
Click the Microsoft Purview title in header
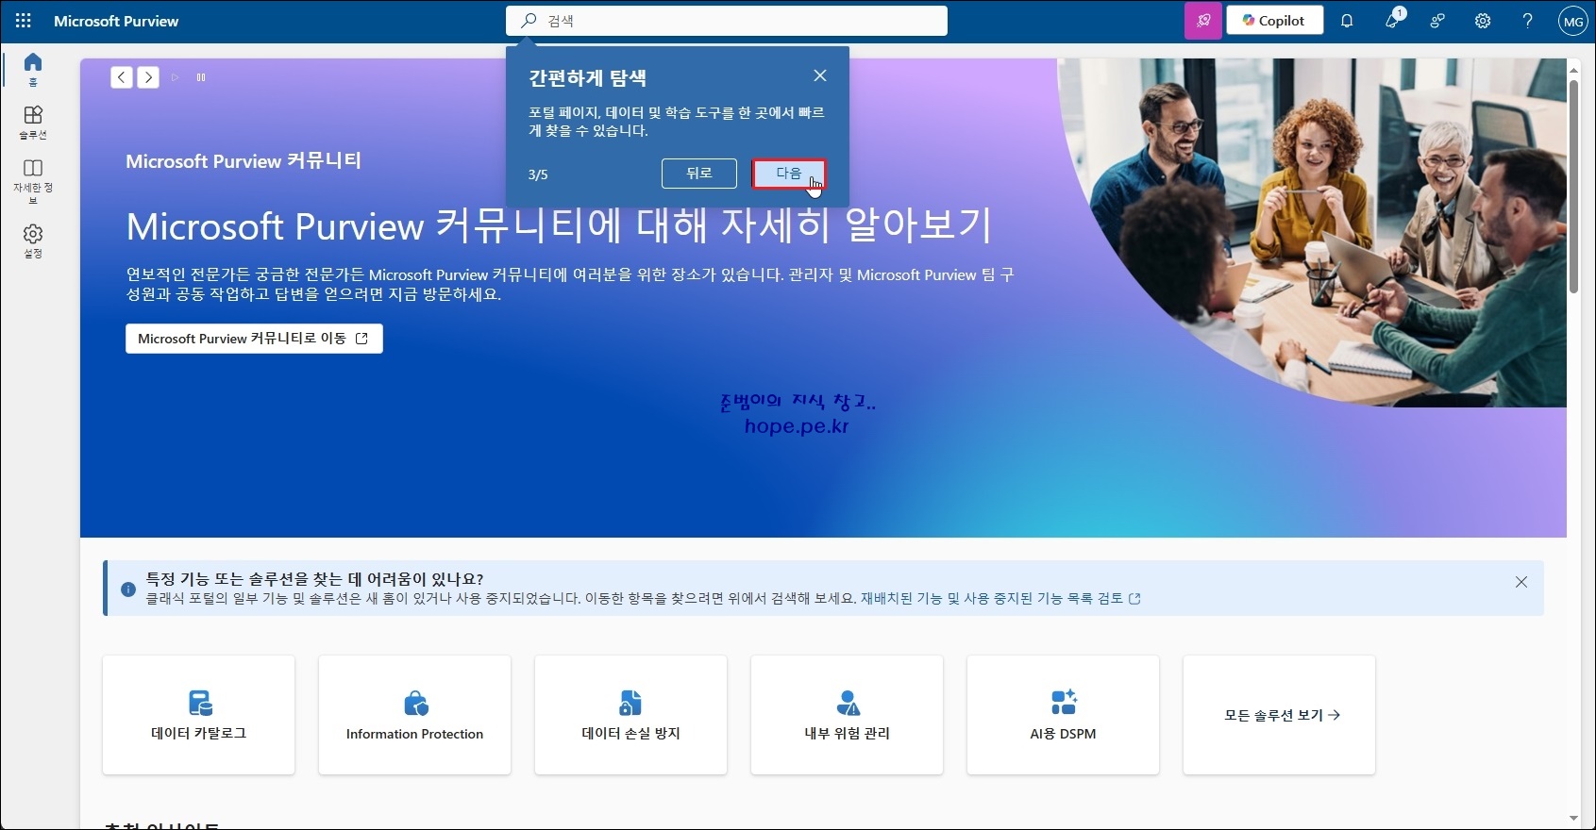pyautogui.click(x=116, y=21)
